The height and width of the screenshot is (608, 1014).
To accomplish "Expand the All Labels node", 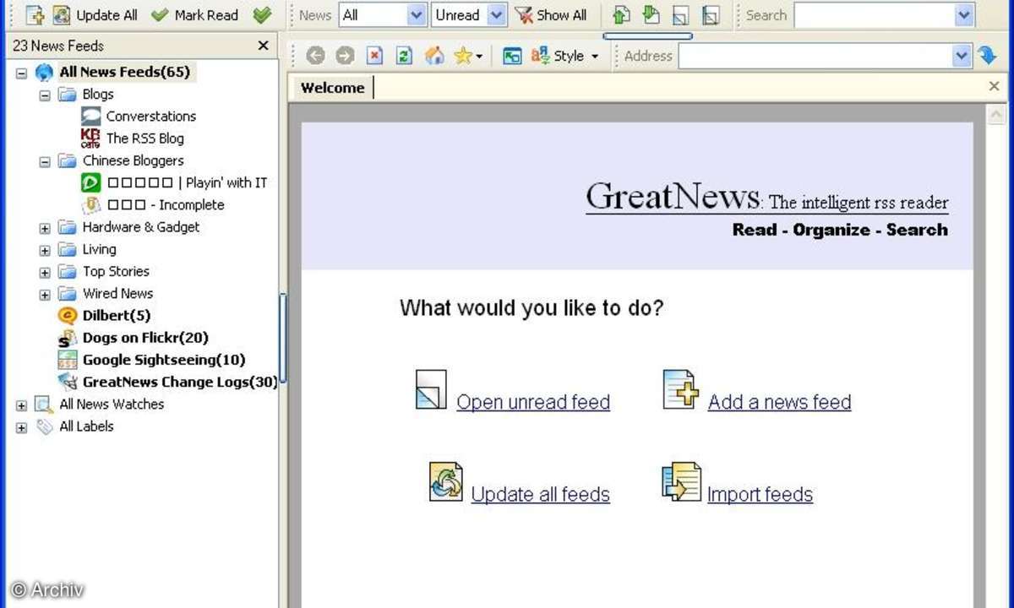I will tap(22, 427).
